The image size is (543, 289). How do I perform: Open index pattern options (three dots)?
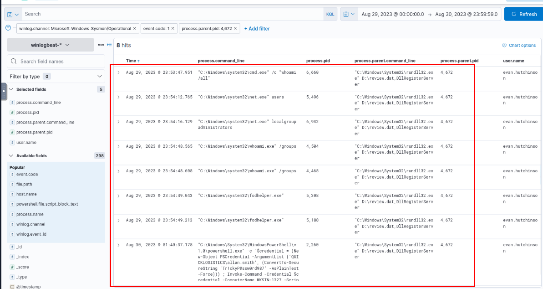101,45
